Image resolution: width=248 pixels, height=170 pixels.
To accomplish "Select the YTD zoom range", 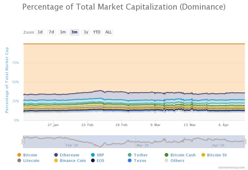I will (x=97, y=32).
